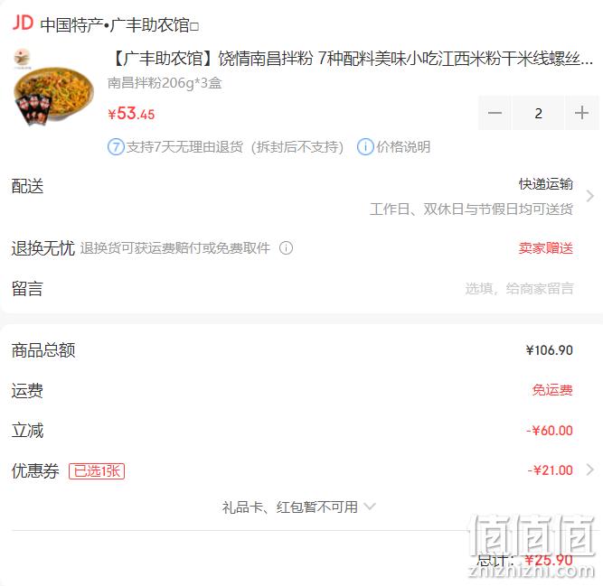This screenshot has height=586, width=603.
Task: Click the 价格说明 info icon
Action: pos(365,147)
